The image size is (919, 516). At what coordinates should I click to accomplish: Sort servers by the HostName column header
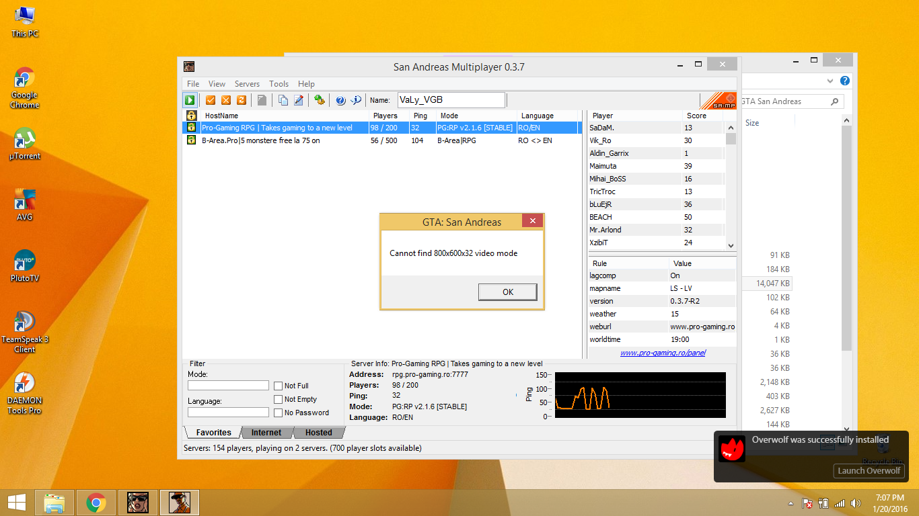click(285, 116)
